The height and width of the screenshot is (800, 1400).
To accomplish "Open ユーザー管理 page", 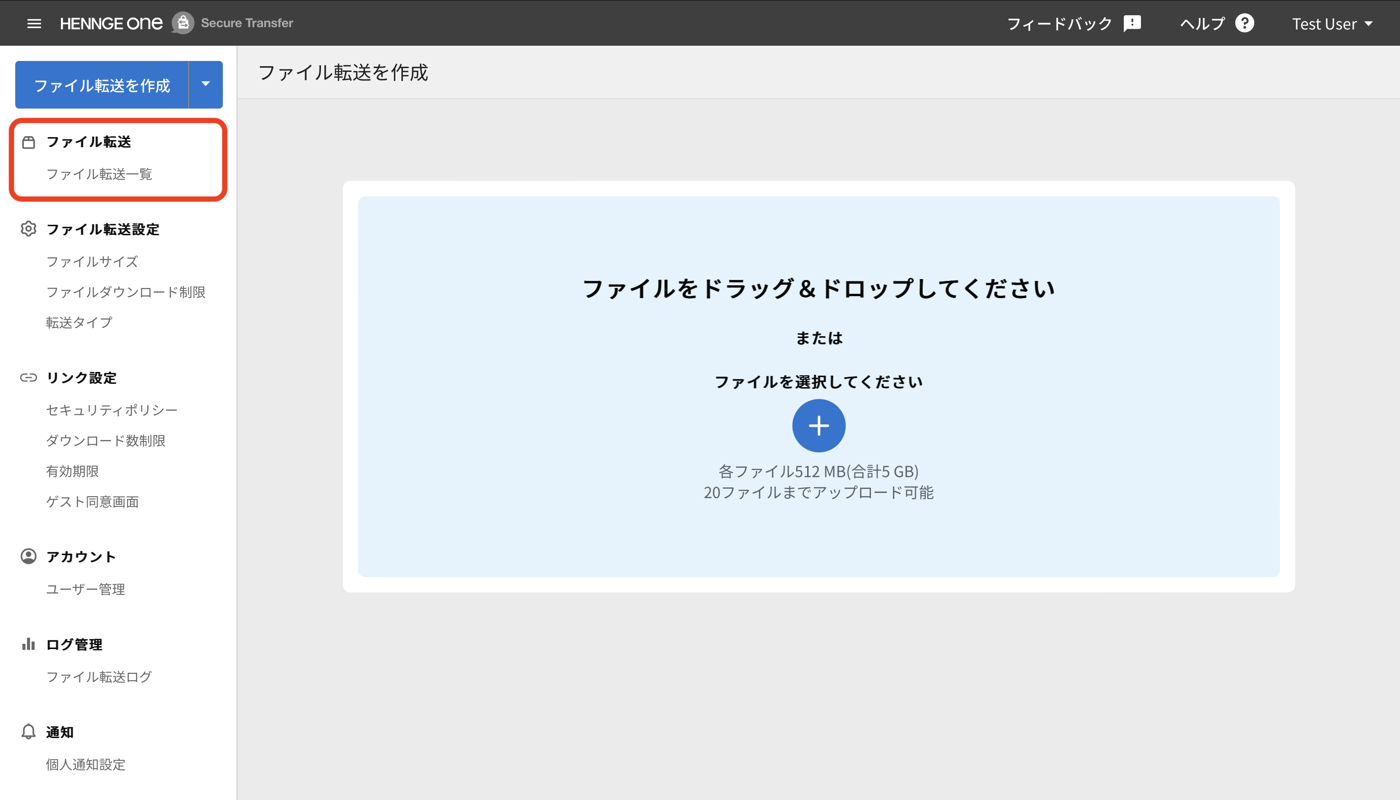I will click(86, 589).
